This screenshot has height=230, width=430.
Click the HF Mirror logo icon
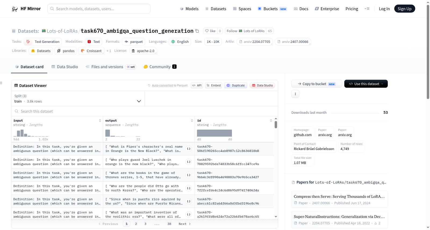click(15, 9)
